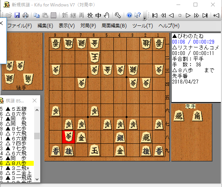Click the pawn on square 6六

tap(94, 111)
